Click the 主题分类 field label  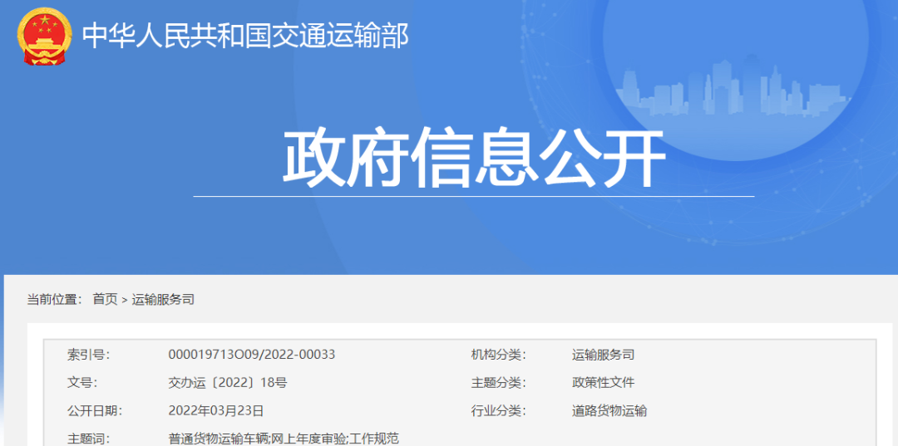[498, 383]
